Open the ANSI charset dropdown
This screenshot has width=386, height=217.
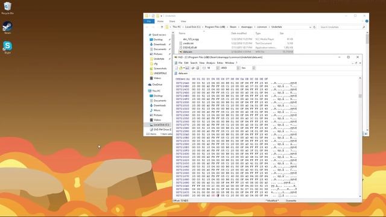click(238, 68)
